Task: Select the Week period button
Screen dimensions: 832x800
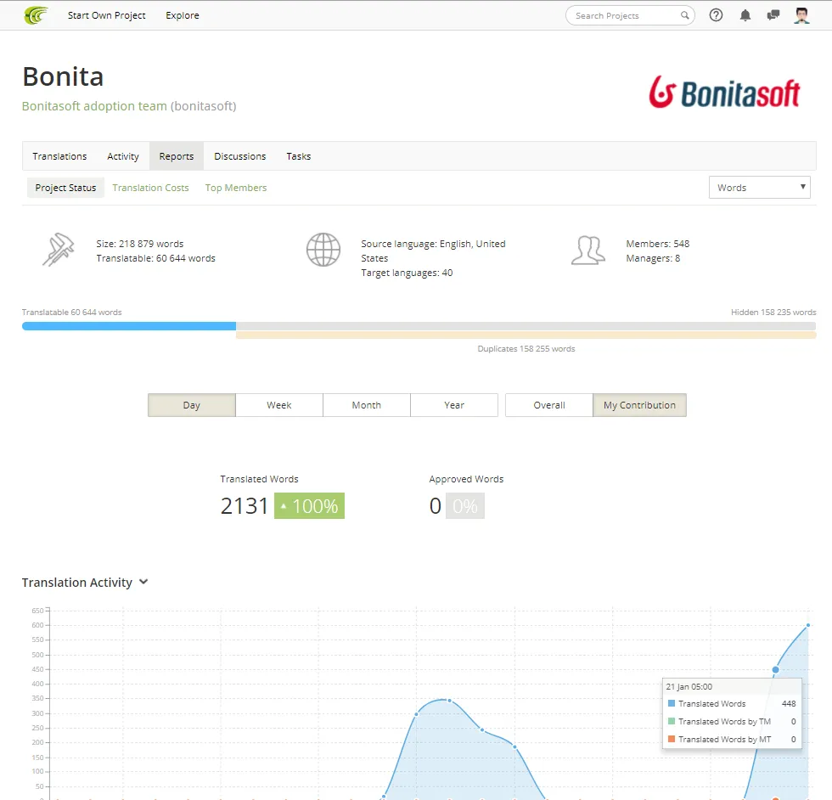Action: [x=279, y=405]
